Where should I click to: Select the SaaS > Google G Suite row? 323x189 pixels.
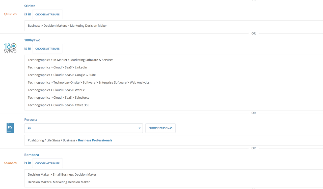62,75
